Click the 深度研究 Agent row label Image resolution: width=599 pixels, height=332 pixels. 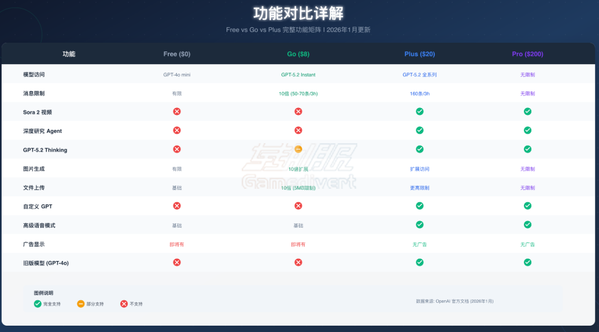(x=42, y=131)
